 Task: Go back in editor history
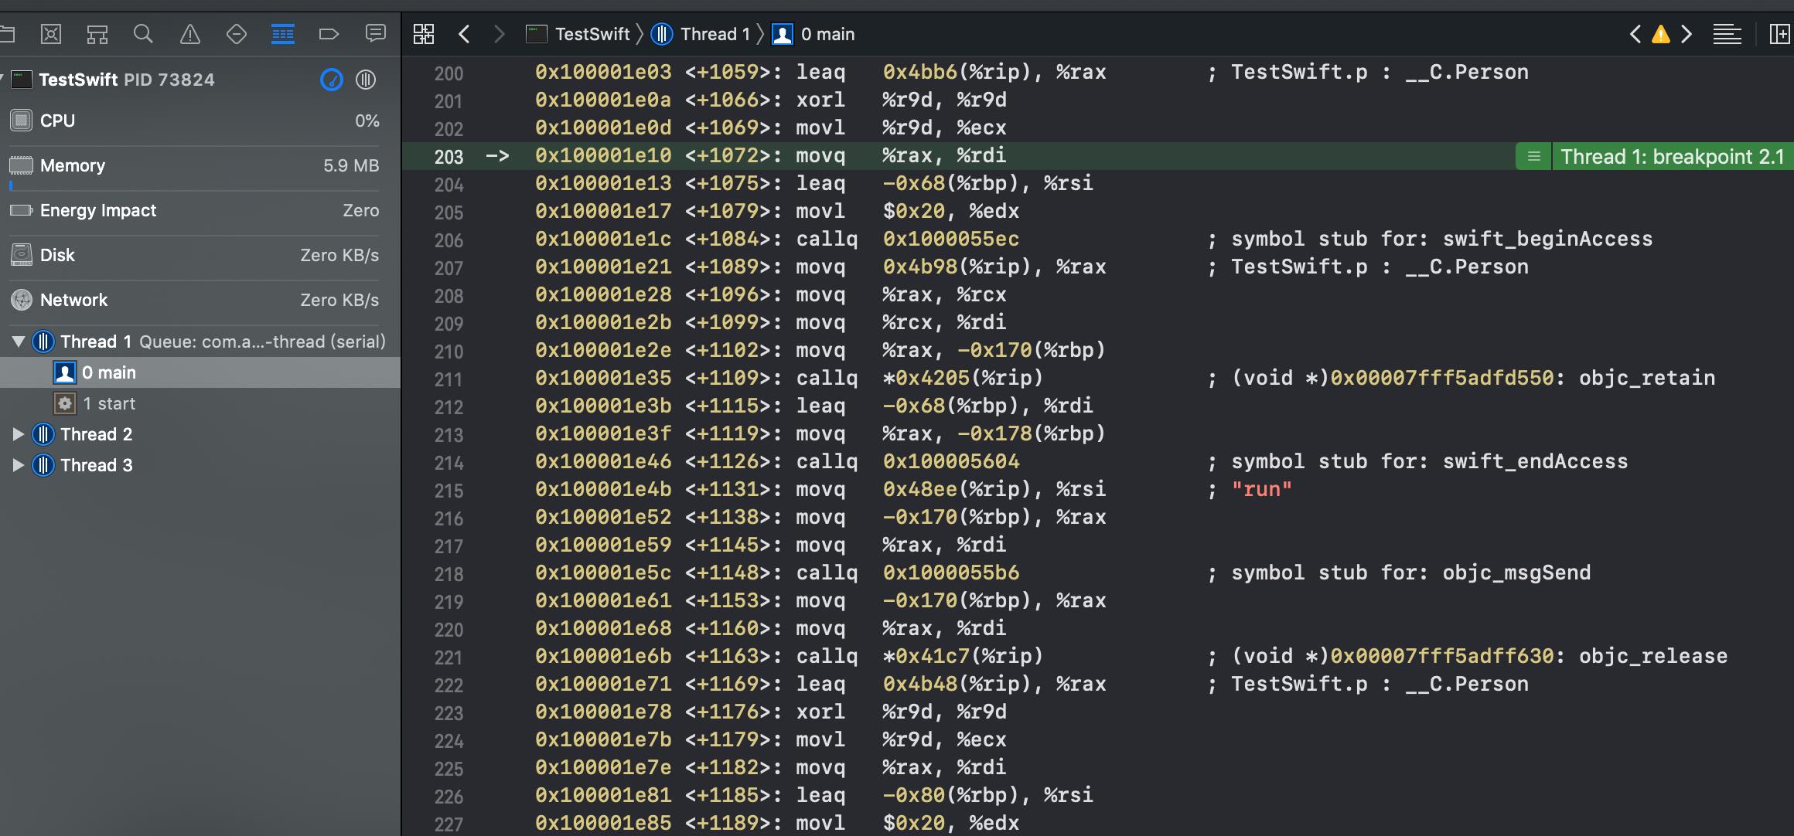(464, 34)
